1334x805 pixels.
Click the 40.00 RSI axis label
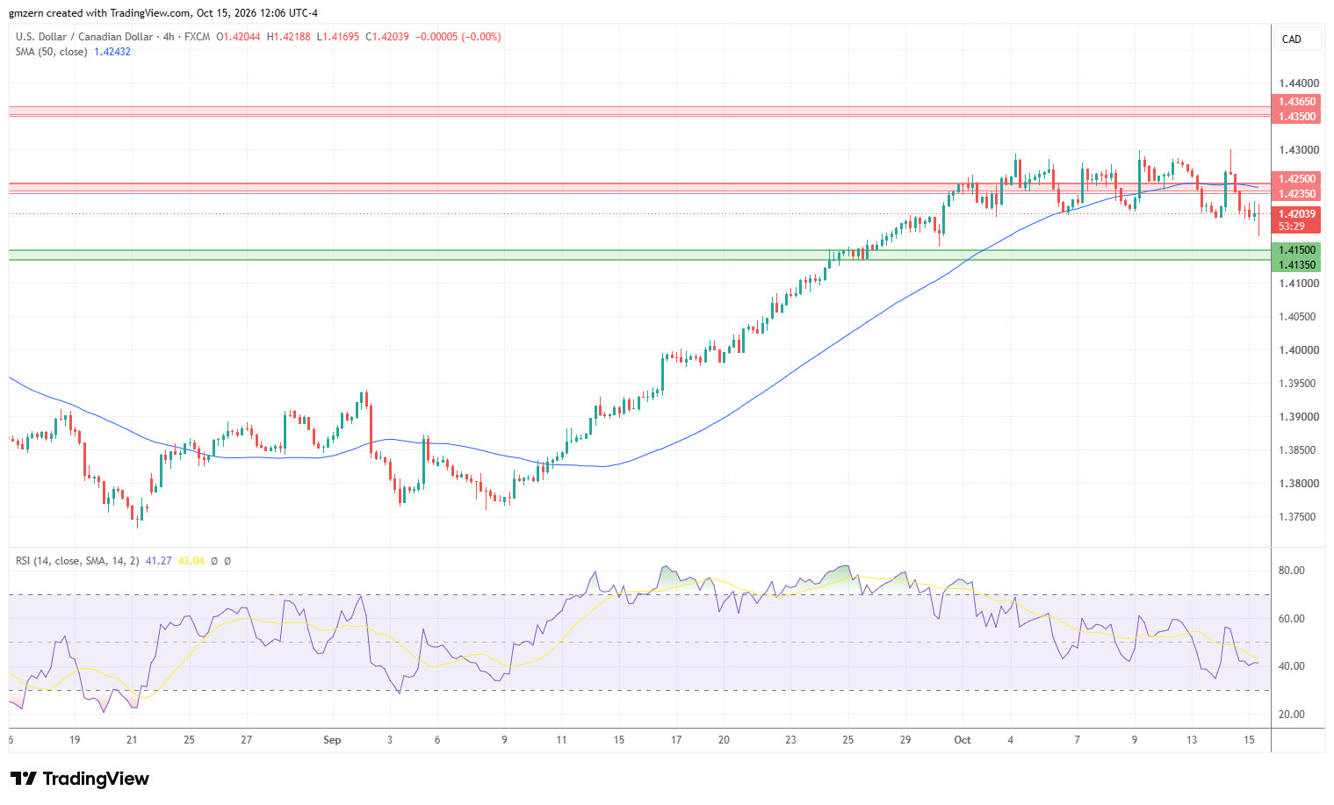pyautogui.click(x=1291, y=666)
